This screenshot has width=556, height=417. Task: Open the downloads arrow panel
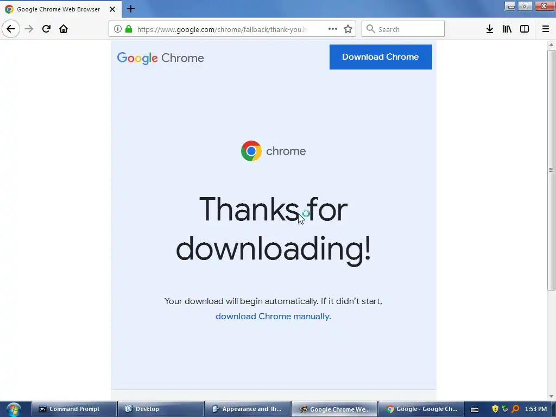[x=490, y=29]
